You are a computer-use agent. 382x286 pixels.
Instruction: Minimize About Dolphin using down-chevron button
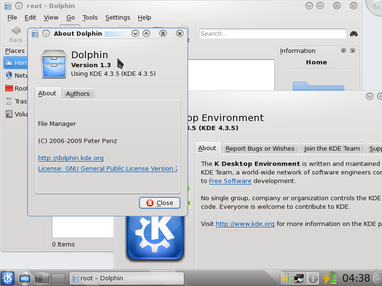(135, 33)
